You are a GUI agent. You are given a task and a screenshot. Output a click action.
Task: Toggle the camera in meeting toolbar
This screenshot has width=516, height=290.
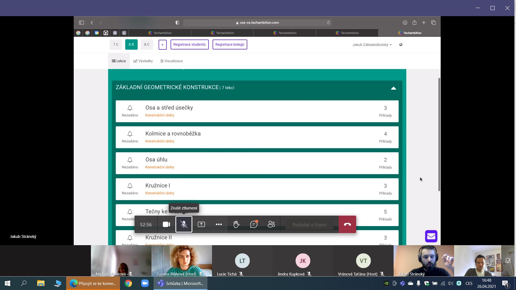pos(166,224)
